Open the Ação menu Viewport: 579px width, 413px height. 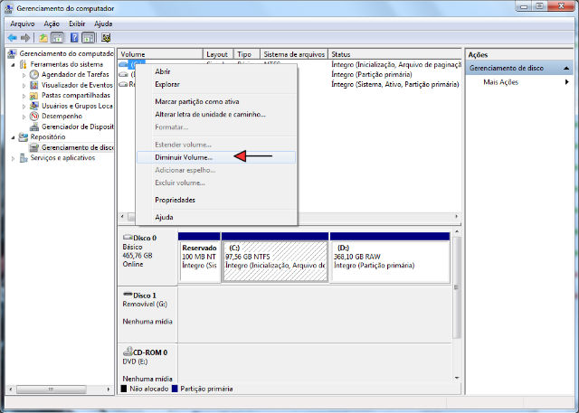(x=52, y=23)
